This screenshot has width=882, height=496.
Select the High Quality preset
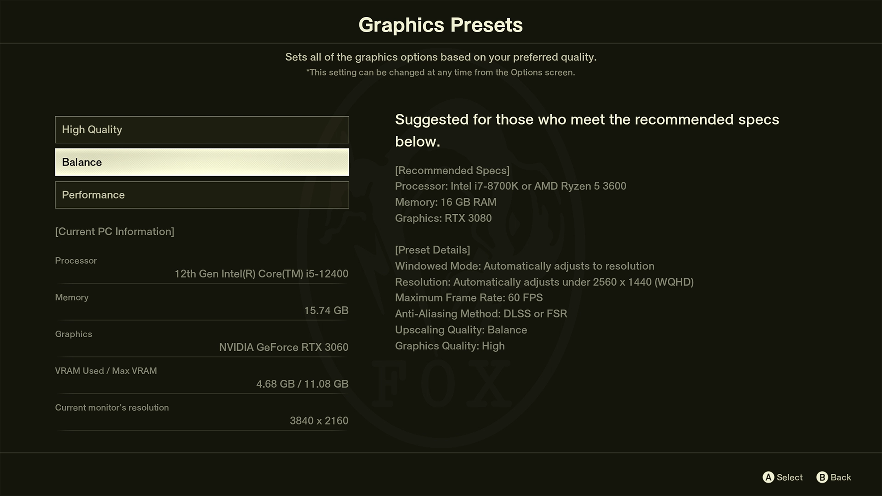pos(202,130)
